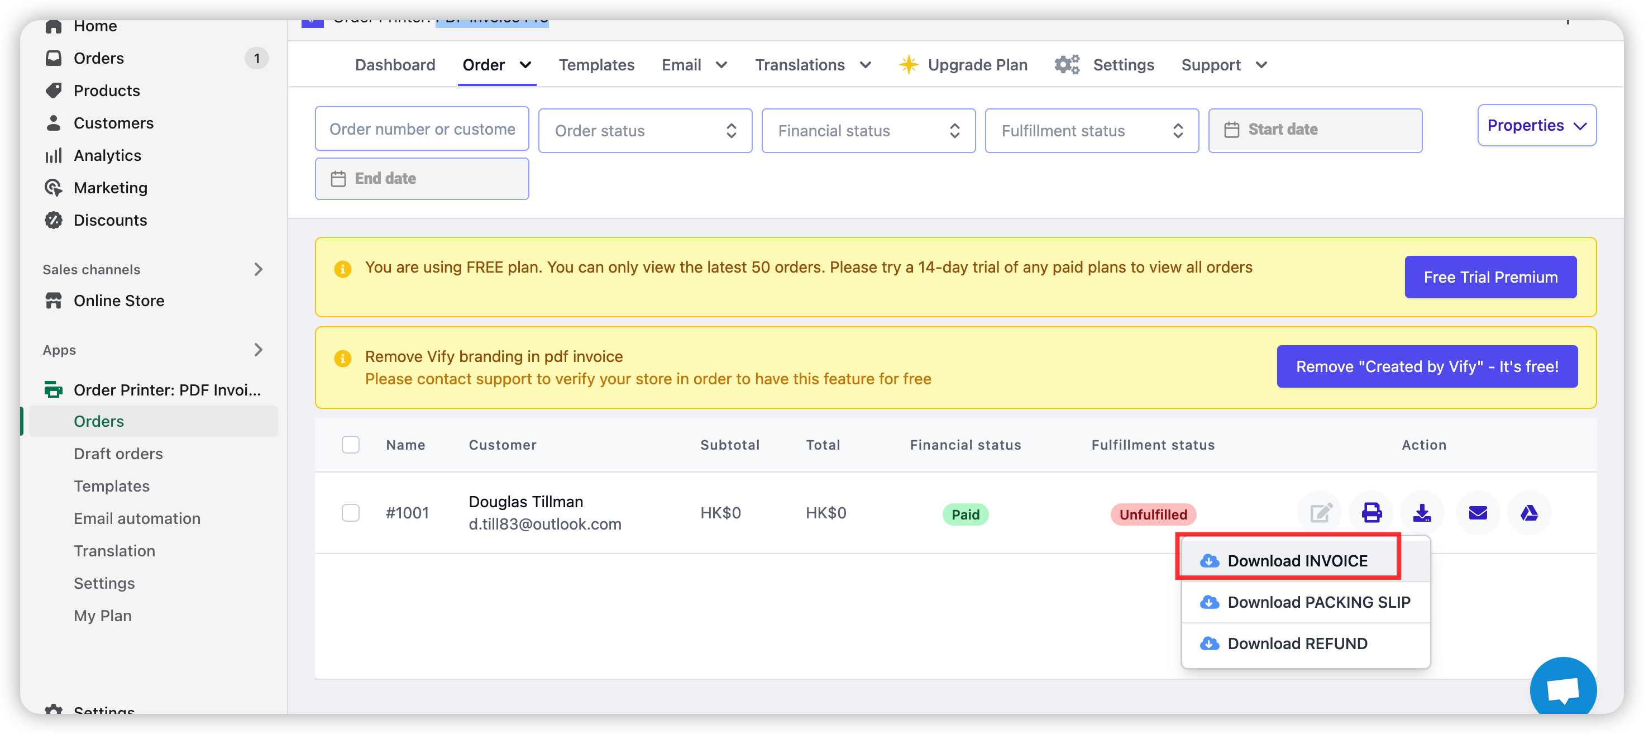This screenshot has height=734, width=1644.
Task: Open the chat support bubble
Action: (1562, 689)
